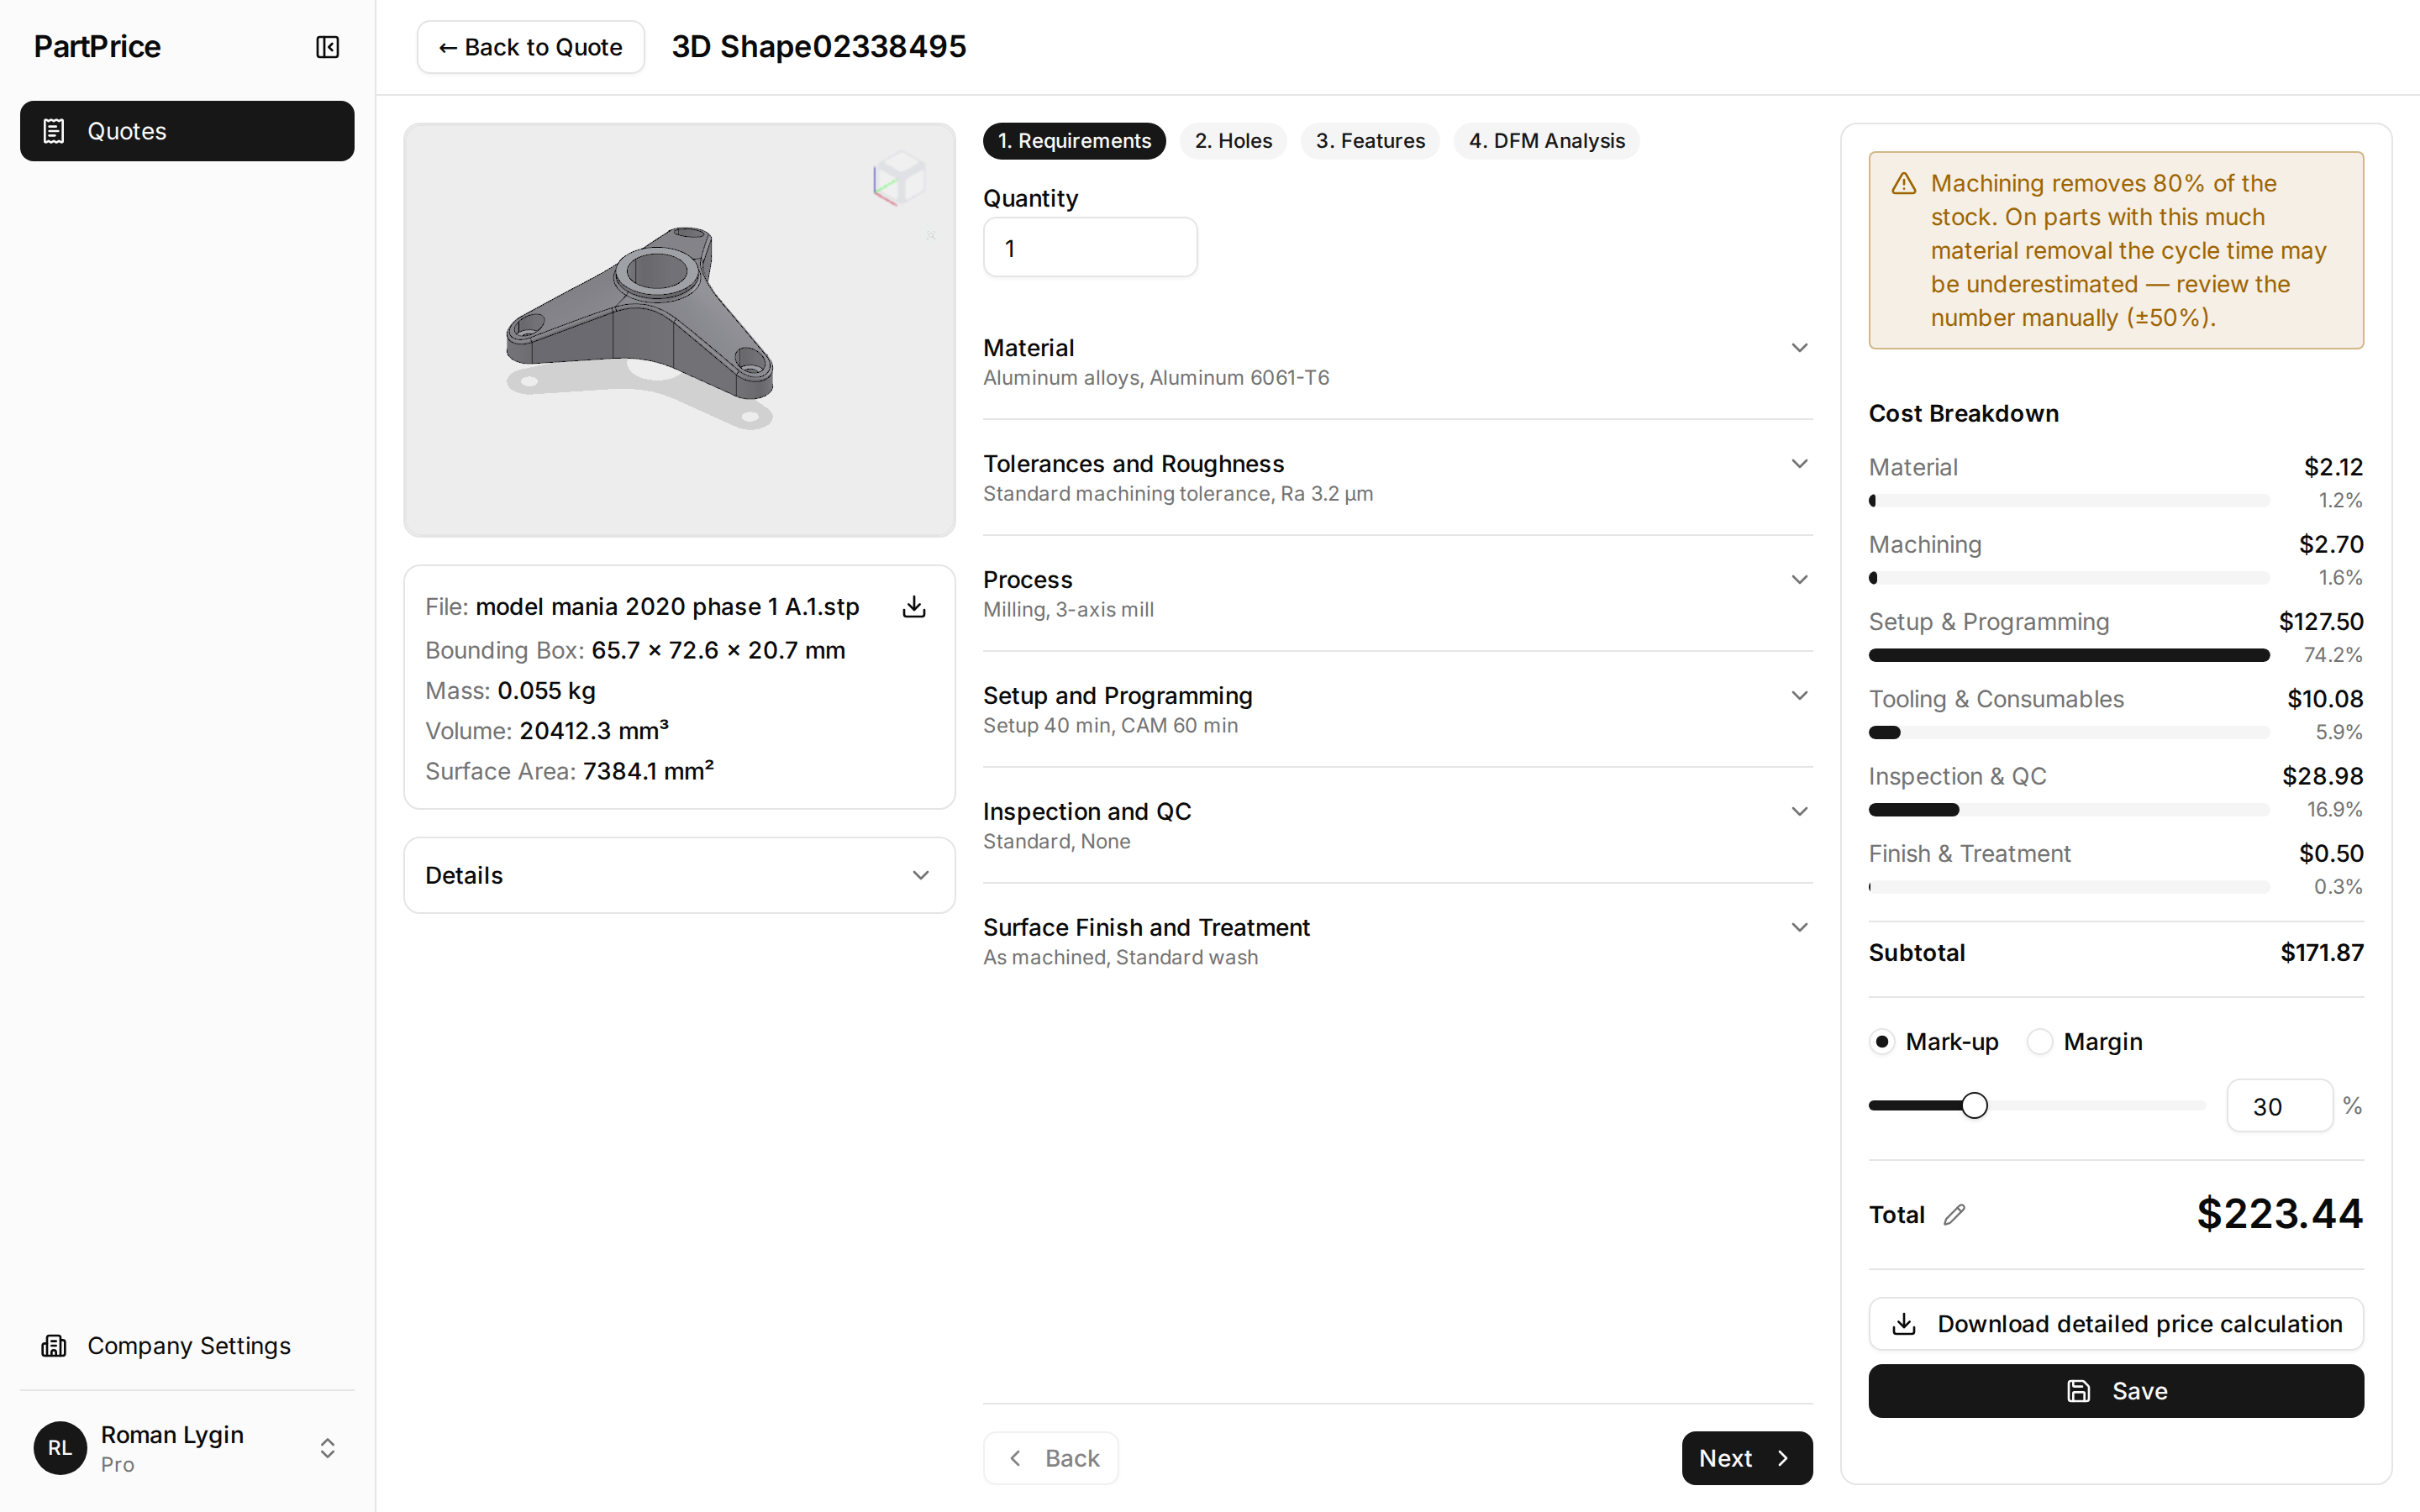Edit the total price with pencil icon
This screenshot has height=1512, width=2420.
pos(1955,1215)
